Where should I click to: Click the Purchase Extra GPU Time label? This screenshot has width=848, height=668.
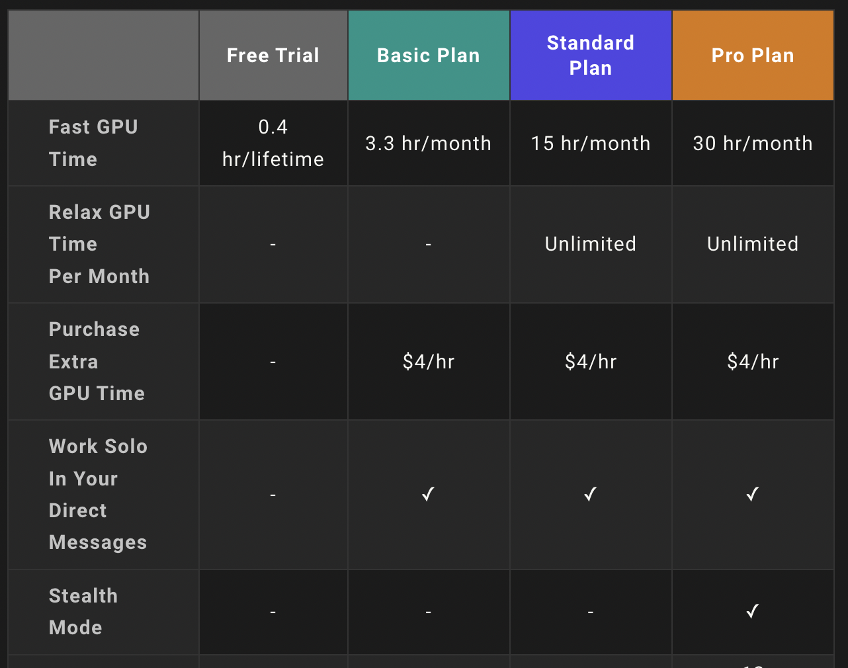click(97, 361)
